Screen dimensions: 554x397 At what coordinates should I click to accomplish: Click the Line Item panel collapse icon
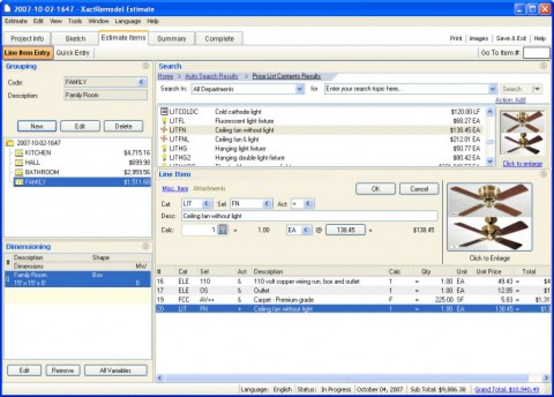tap(543, 174)
